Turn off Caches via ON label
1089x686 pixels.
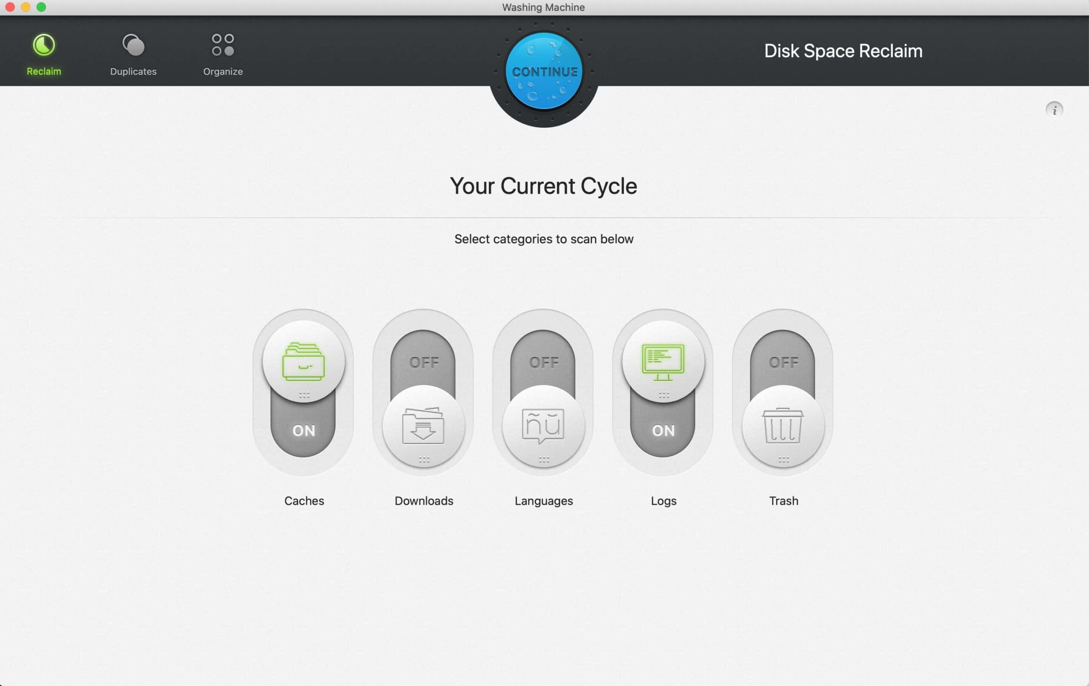303,430
